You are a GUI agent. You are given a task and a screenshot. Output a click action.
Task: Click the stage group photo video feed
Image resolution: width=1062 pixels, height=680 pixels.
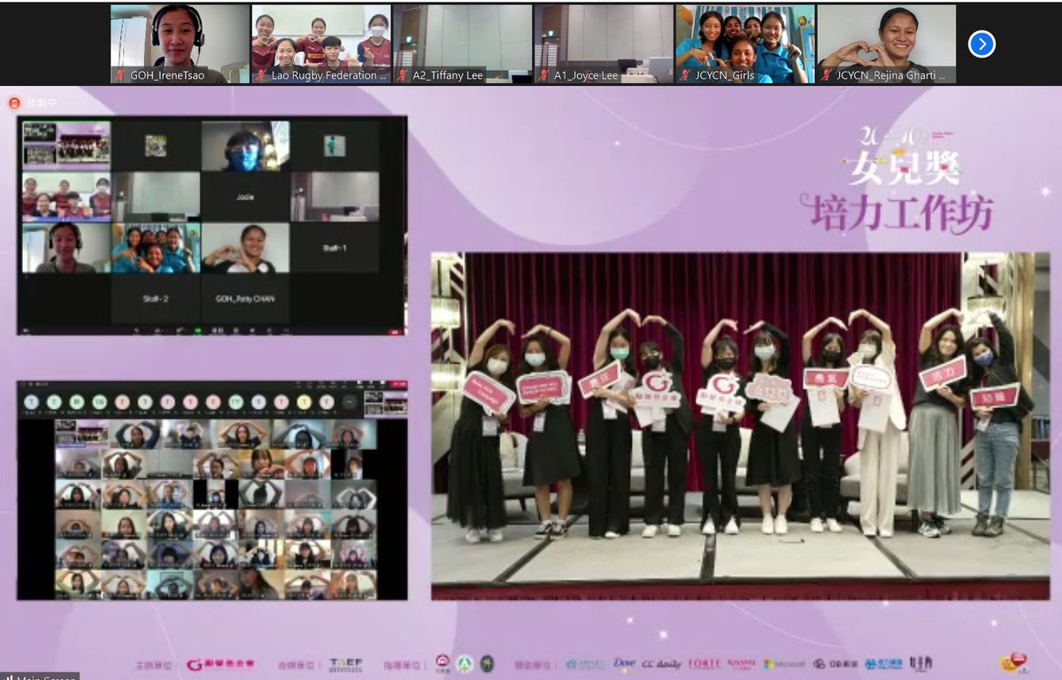point(740,426)
